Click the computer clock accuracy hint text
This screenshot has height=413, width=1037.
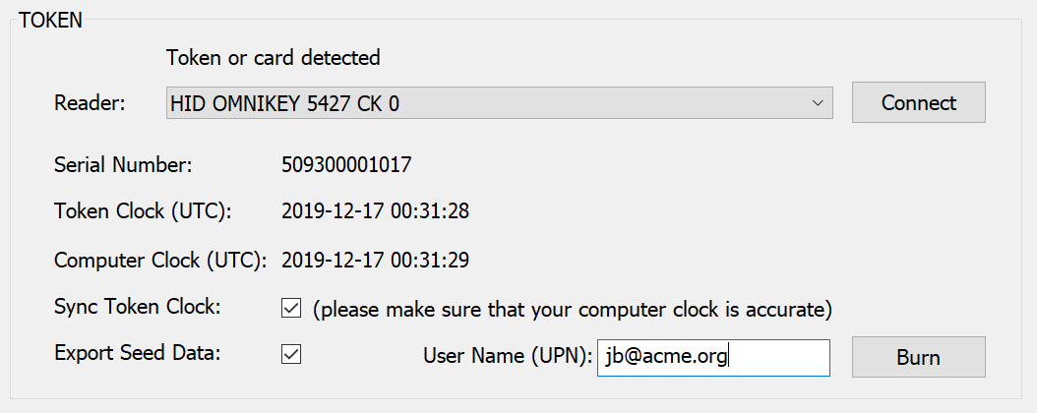[573, 310]
